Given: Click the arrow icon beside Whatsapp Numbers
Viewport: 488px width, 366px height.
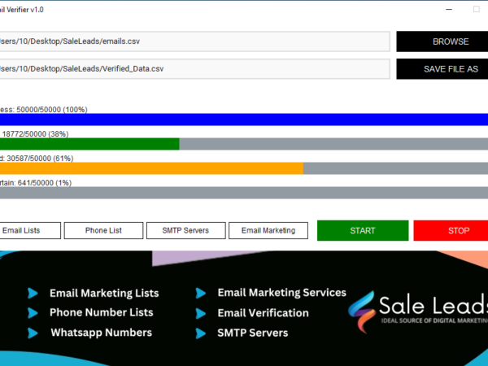Looking at the screenshot, I should click(33, 333).
